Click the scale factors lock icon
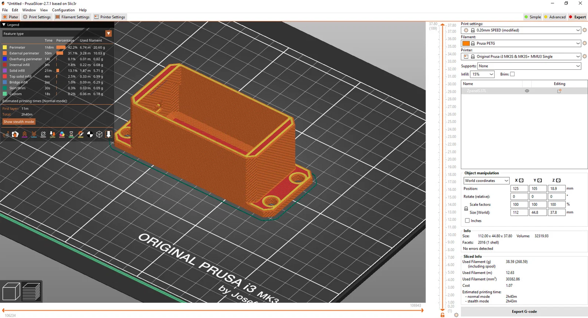This screenshot has width=588, height=318. [466, 209]
